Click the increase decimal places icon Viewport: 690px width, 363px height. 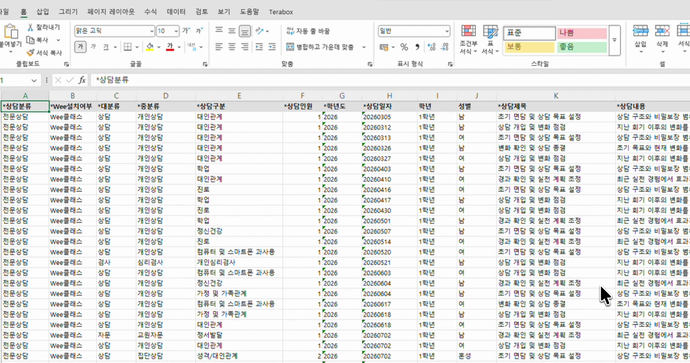(x=431, y=47)
